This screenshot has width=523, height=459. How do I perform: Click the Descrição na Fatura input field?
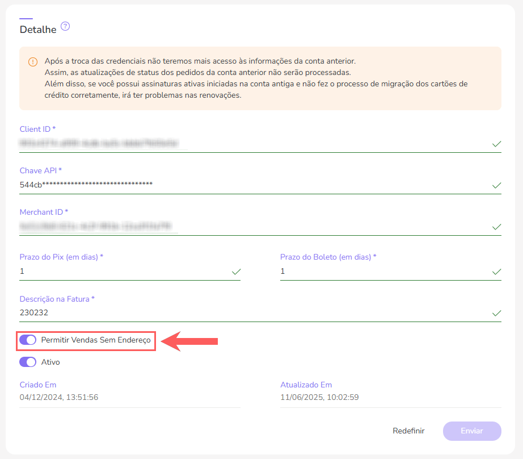tap(250, 313)
